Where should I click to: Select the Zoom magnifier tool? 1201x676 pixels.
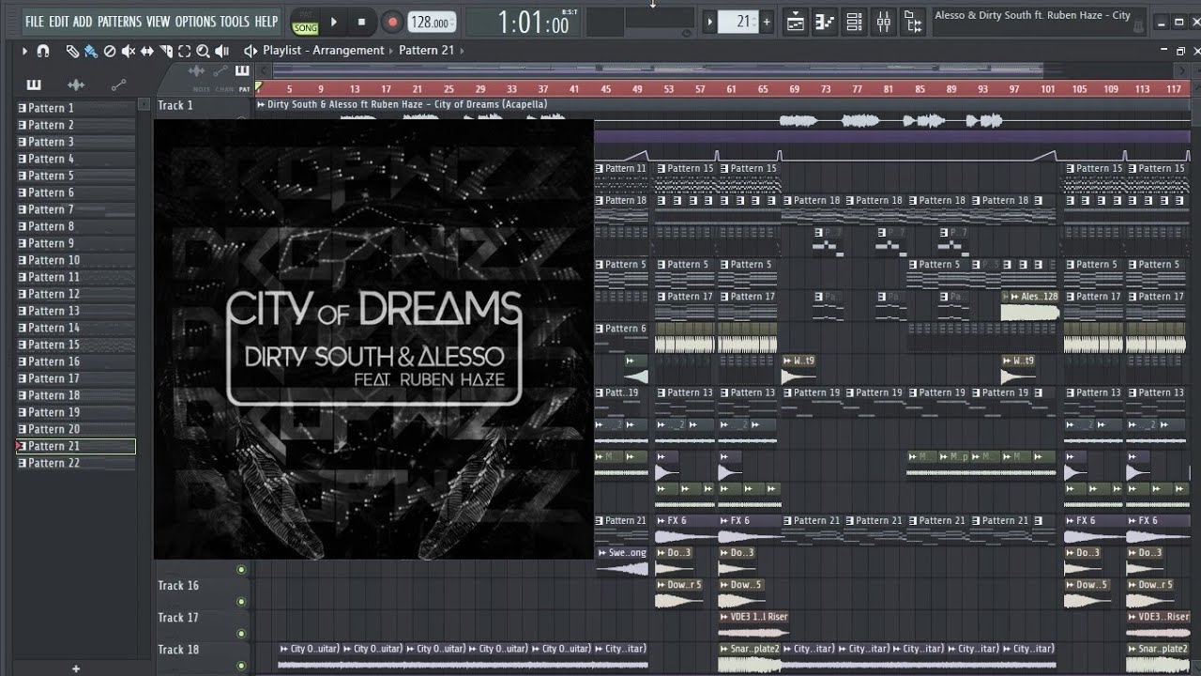(203, 51)
